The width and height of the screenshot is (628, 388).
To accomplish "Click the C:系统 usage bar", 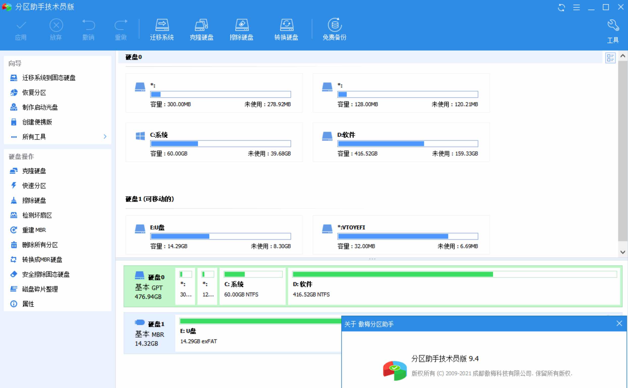I will tap(221, 144).
